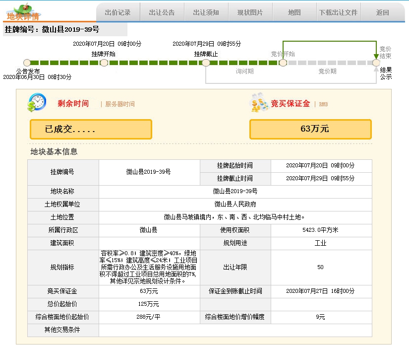
Task: Select the 微山县人民政府 cell
Action: tap(235, 205)
